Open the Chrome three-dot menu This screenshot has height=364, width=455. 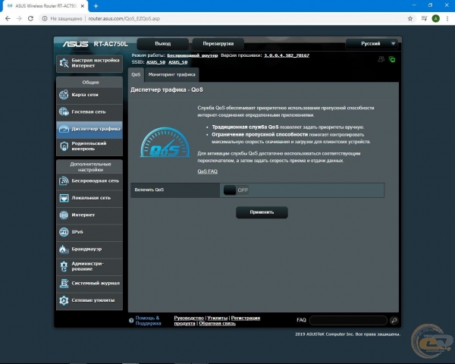pyautogui.click(x=447, y=18)
